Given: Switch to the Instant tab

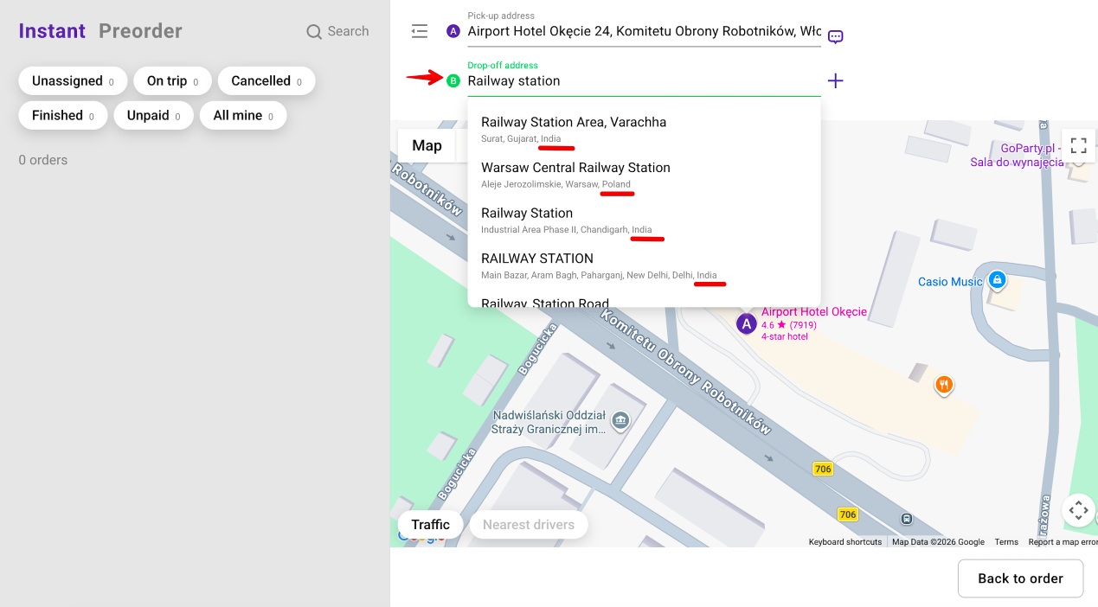Looking at the screenshot, I should (52, 31).
